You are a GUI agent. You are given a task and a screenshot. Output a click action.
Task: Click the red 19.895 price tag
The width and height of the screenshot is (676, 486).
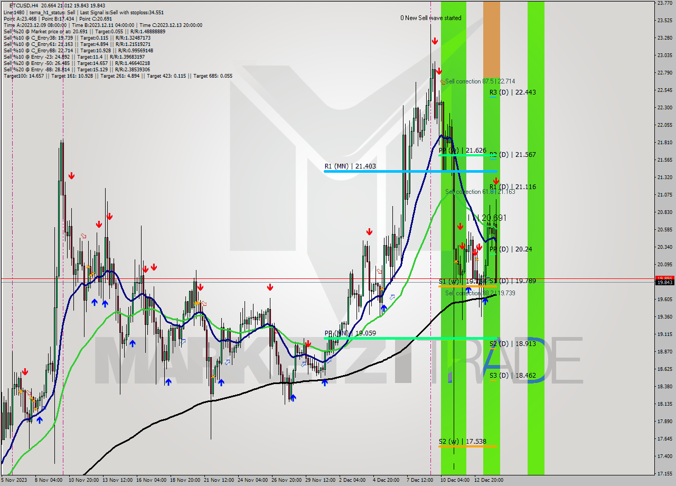(x=665, y=278)
